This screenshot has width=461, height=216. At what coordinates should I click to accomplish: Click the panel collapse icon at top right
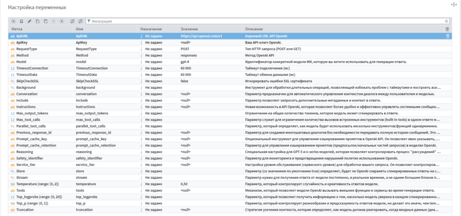point(454,5)
